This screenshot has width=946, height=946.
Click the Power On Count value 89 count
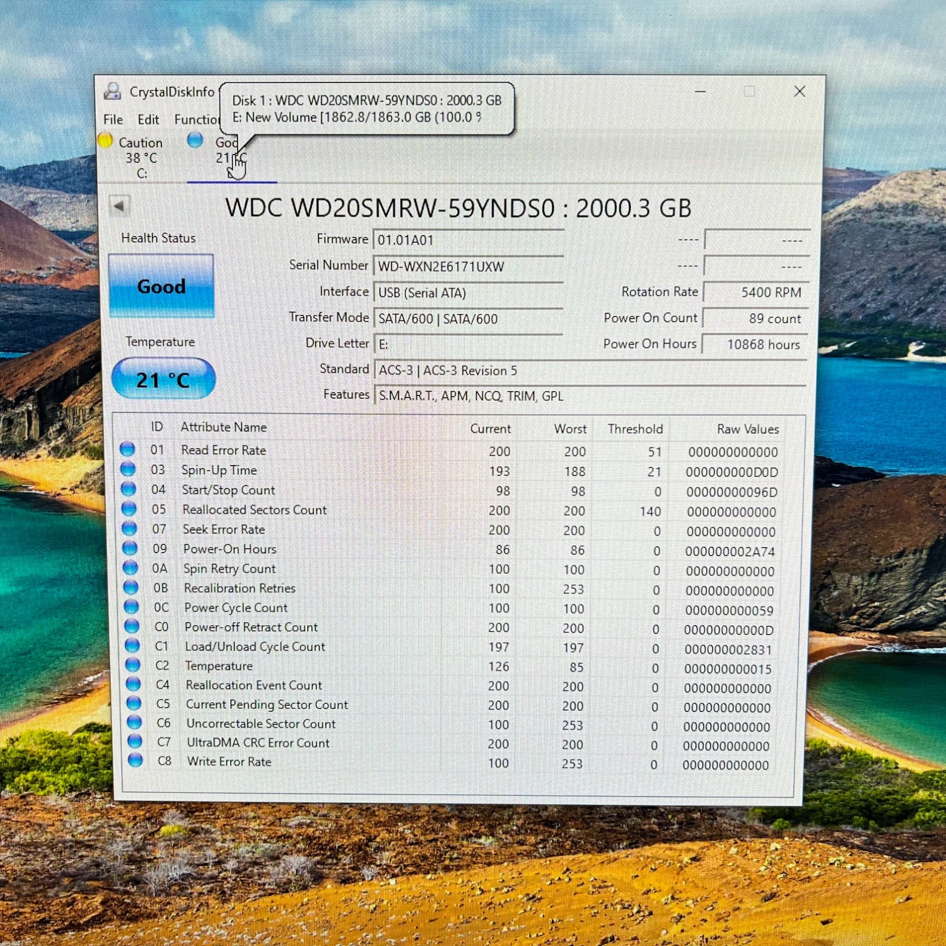click(755, 318)
